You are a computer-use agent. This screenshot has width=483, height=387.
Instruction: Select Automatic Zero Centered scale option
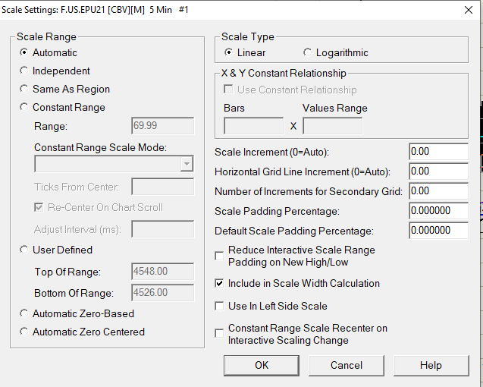[25, 332]
